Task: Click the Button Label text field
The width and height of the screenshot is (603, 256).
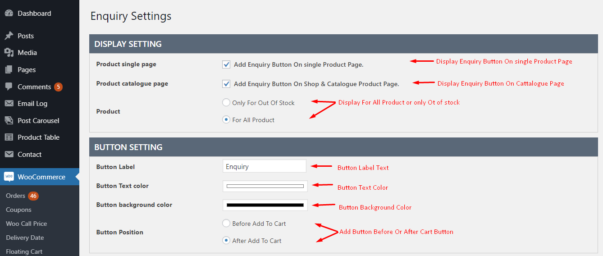Action: (x=265, y=166)
